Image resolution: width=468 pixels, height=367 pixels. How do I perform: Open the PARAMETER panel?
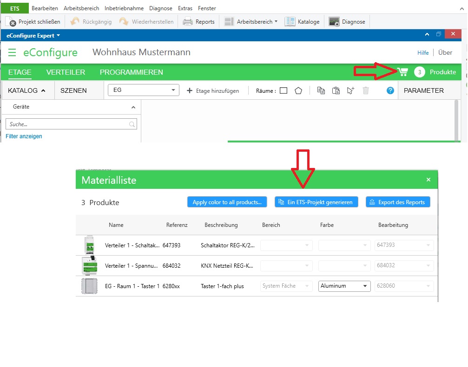(x=423, y=90)
